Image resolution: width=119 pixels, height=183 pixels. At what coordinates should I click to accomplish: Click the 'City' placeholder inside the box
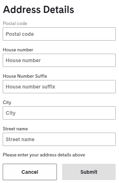tap(11, 113)
